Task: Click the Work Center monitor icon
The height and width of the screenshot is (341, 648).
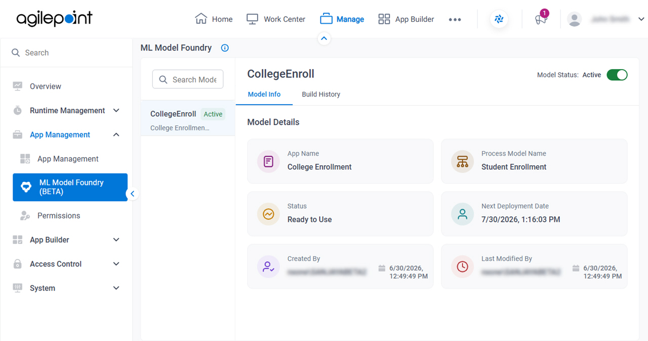Action: 252,19
